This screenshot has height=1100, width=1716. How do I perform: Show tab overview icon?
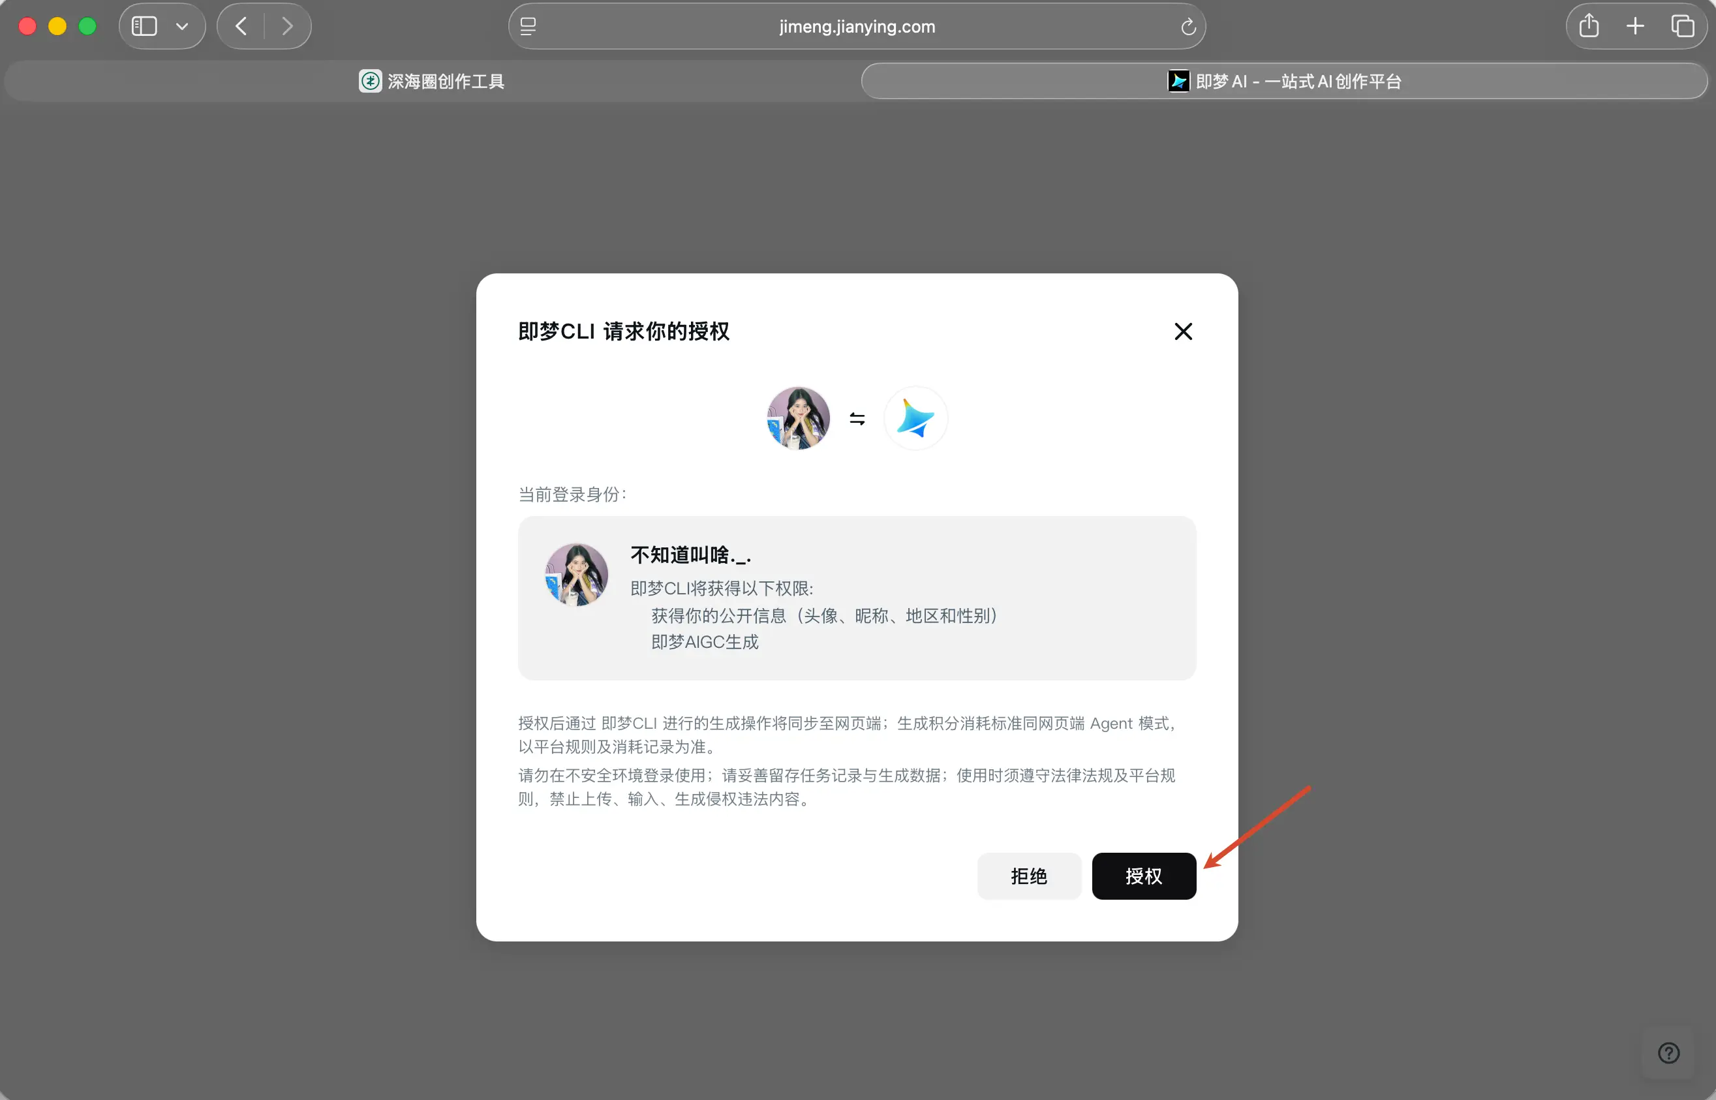(1683, 27)
